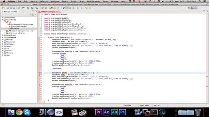Open Skype from the Dock
The width and height of the screenshot is (209, 117).
pos(27,112)
